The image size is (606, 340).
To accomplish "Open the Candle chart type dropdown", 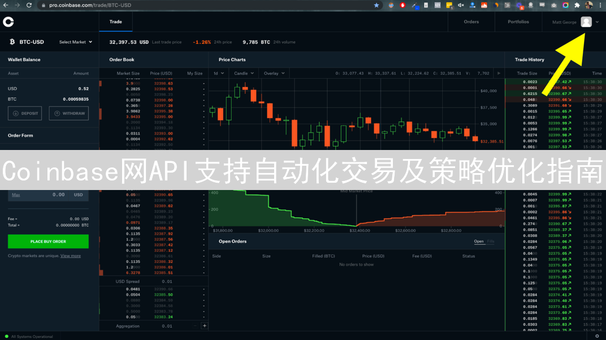I will click(244, 73).
